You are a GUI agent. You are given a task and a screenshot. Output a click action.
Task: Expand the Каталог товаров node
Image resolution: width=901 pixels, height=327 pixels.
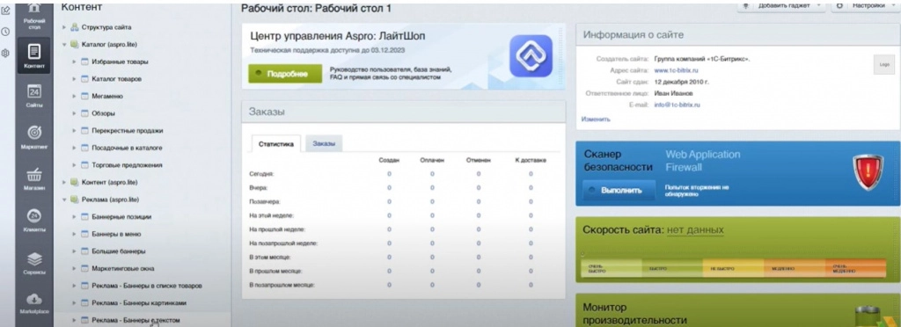(75, 78)
